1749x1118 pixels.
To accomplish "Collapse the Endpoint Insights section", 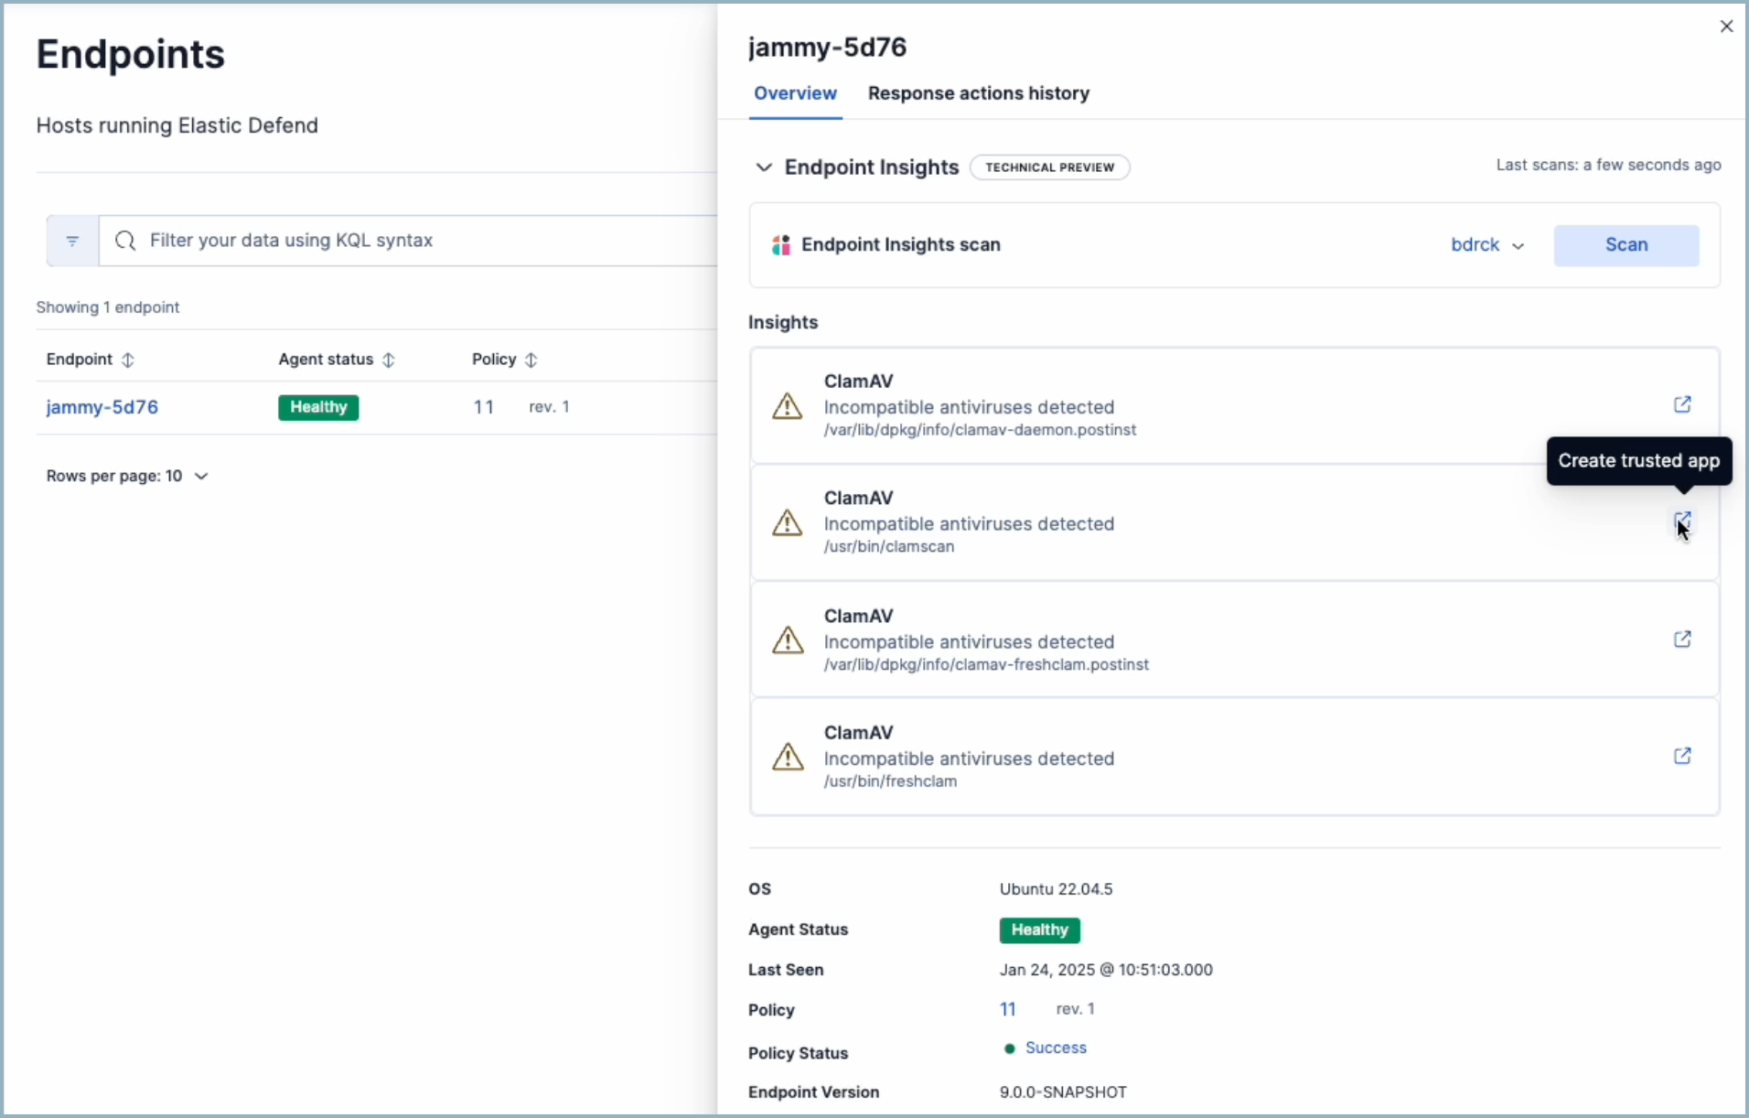I will click(x=765, y=167).
